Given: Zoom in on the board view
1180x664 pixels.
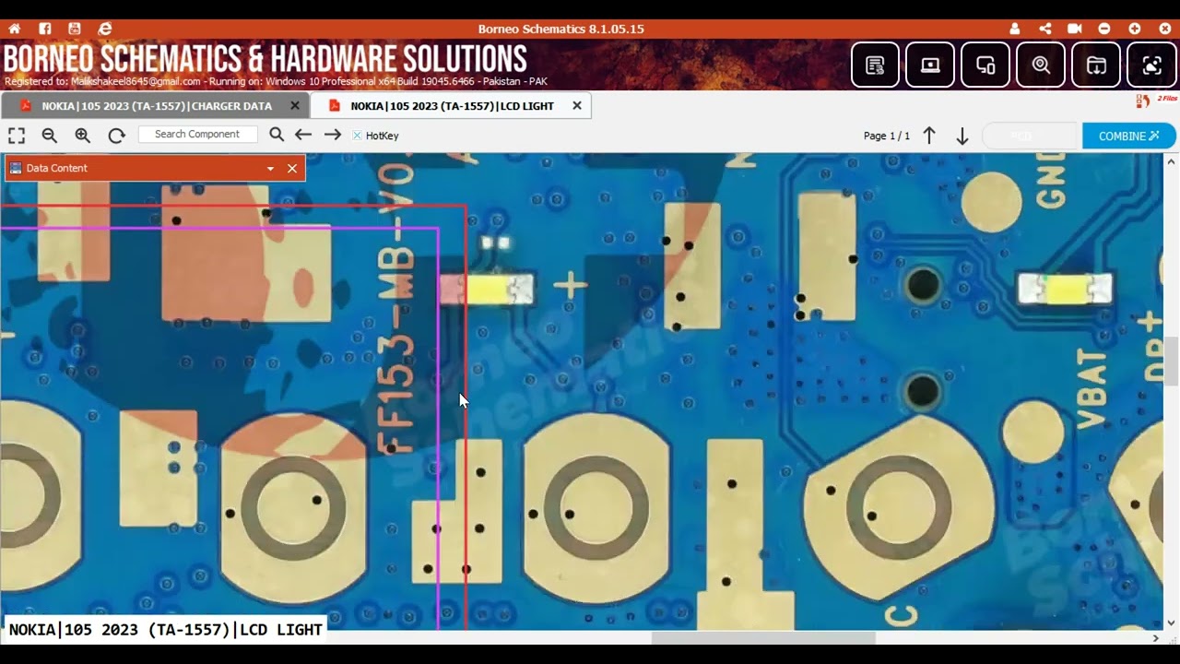Looking at the screenshot, I should point(83,136).
